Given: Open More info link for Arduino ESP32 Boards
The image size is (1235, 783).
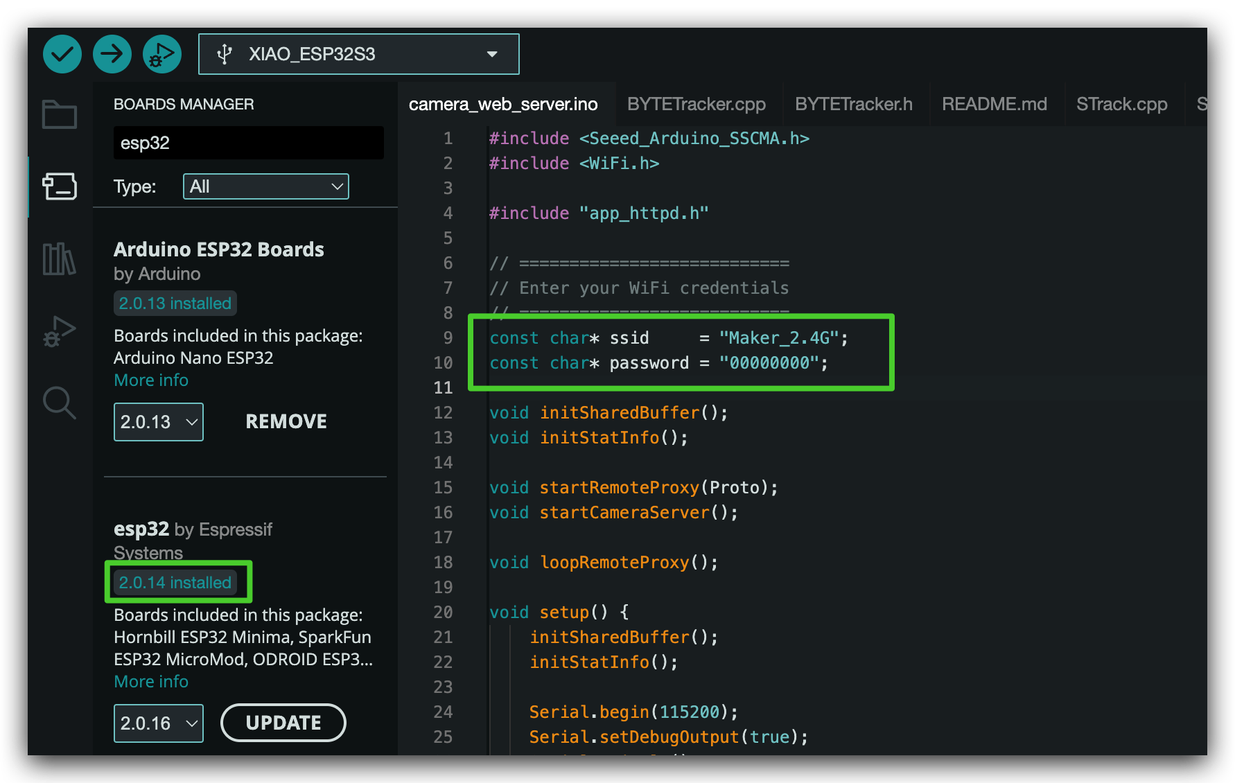Looking at the screenshot, I should (151, 380).
